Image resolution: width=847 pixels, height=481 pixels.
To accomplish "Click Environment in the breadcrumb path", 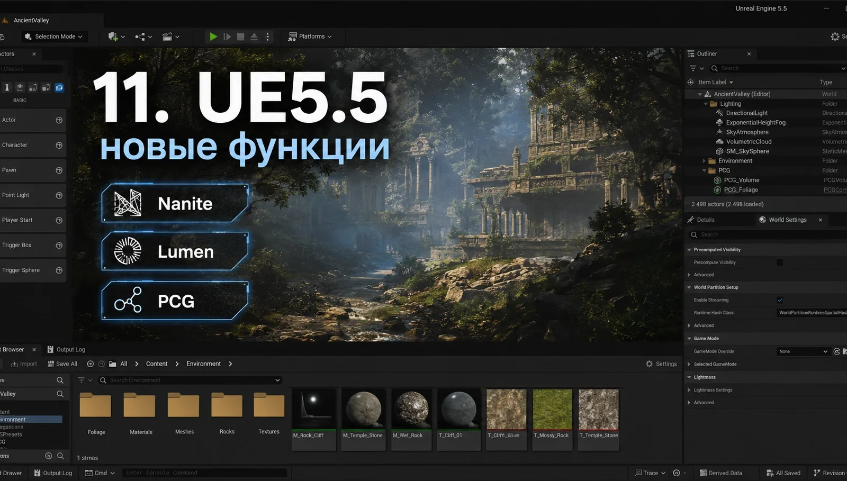I will pyautogui.click(x=203, y=364).
